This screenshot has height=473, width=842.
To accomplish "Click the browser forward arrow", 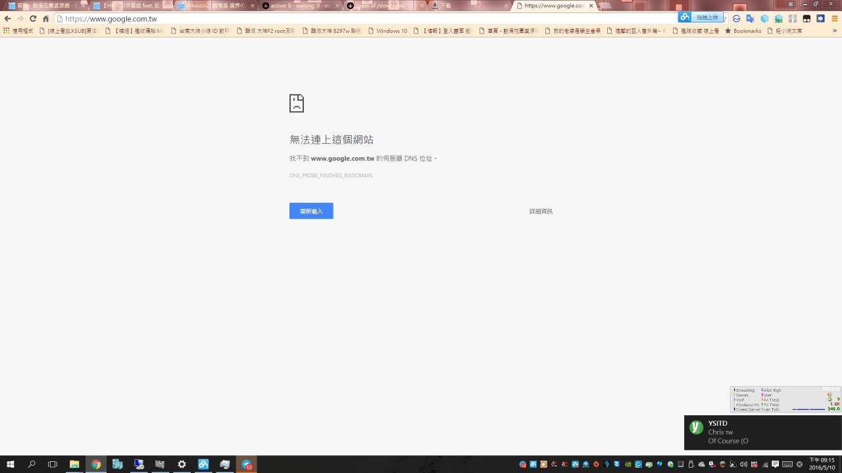I will pyautogui.click(x=20, y=19).
